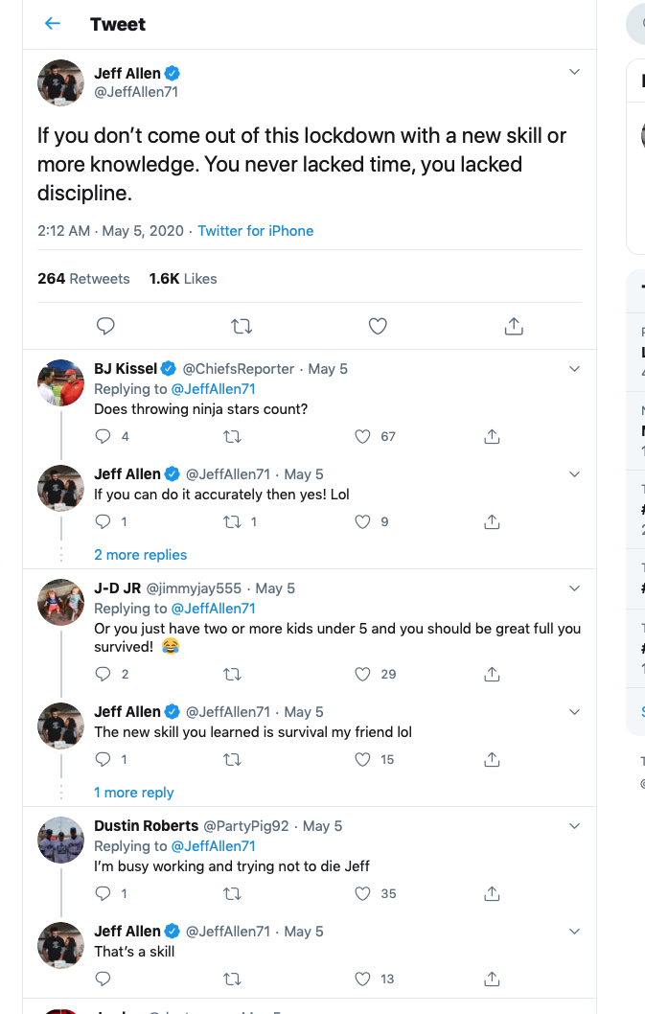Reply to the main lockdown tweet
This screenshot has height=1014, width=645.
point(106,327)
